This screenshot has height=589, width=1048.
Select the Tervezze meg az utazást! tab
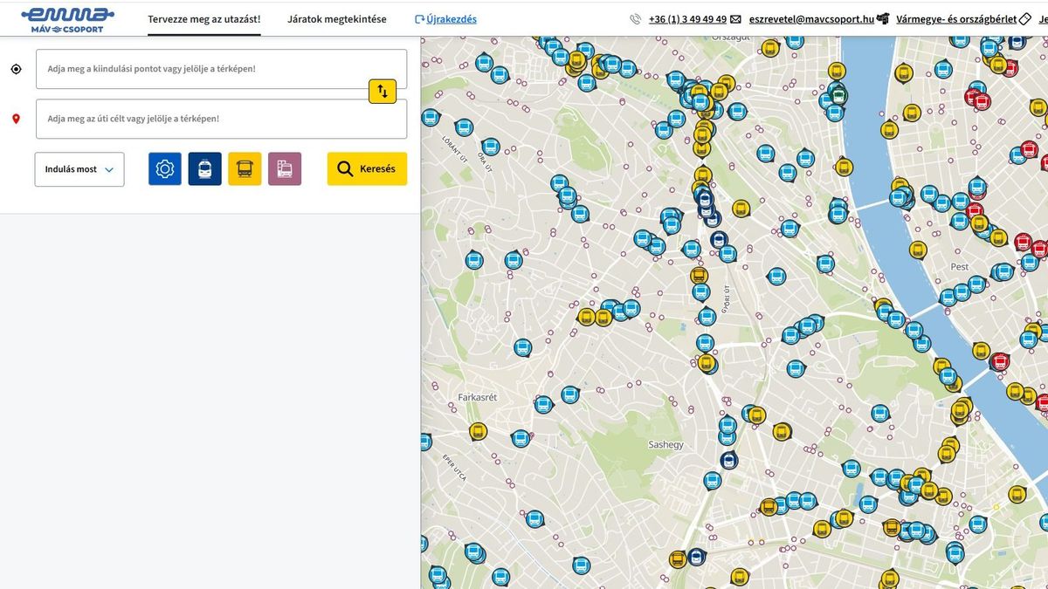(x=204, y=18)
